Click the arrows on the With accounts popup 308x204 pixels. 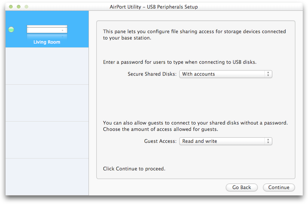[x=268, y=74]
